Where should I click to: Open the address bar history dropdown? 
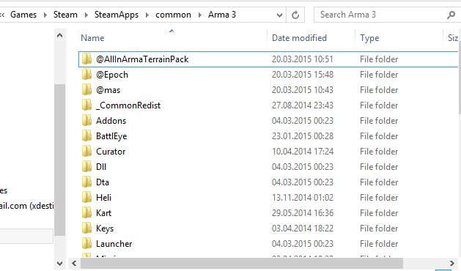click(x=279, y=15)
